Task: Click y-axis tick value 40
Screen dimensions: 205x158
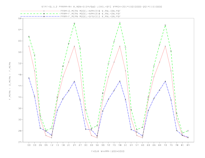Action: (20, 97)
